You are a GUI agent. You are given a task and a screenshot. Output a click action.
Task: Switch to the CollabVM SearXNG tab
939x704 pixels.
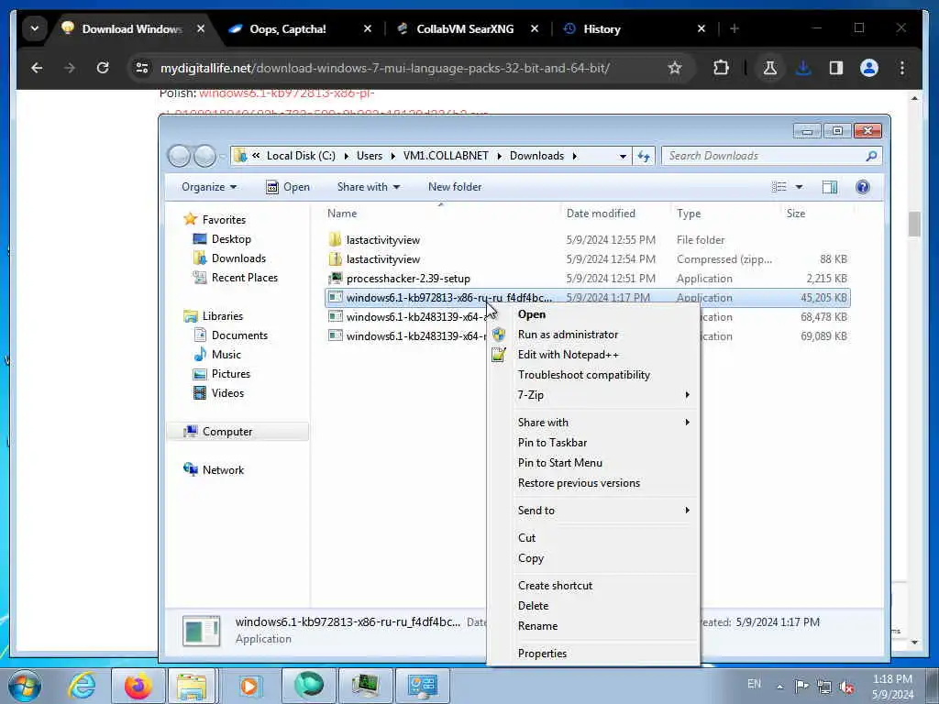[465, 28]
